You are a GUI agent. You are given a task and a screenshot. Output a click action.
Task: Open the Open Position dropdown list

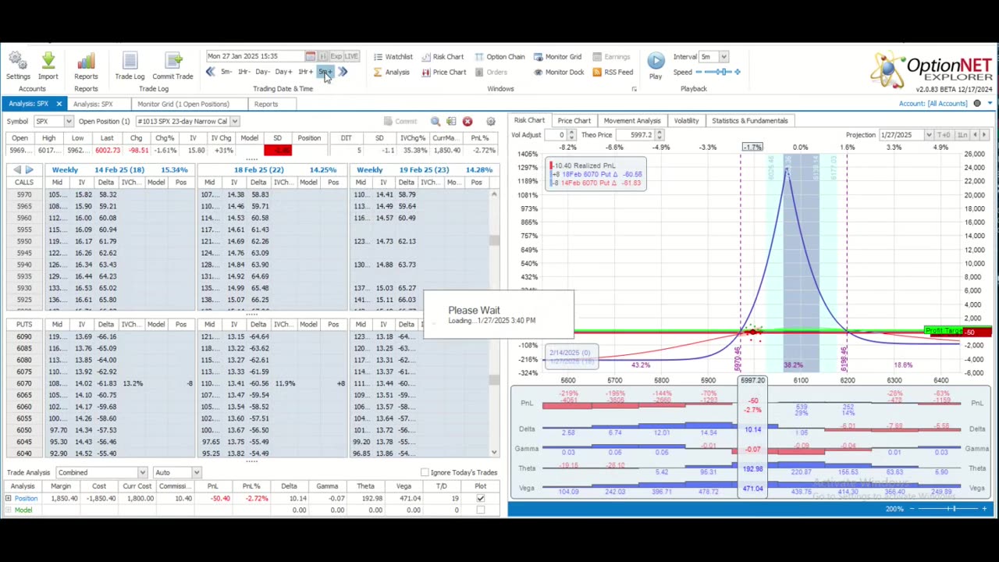234,121
